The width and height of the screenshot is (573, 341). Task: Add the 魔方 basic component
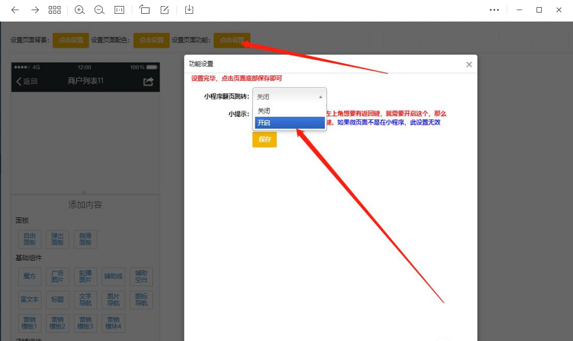(x=29, y=276)
